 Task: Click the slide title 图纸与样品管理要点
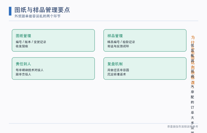[x=42, y=10]
